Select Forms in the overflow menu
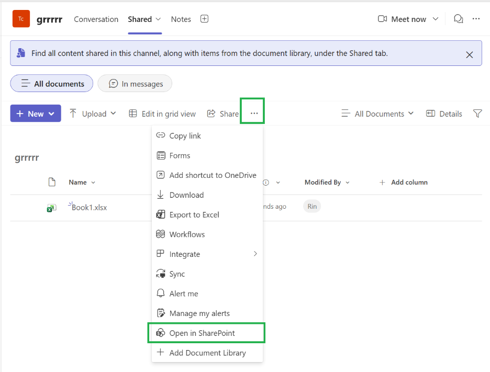This screenshot has width=490, height=372. tap(207, 155)
